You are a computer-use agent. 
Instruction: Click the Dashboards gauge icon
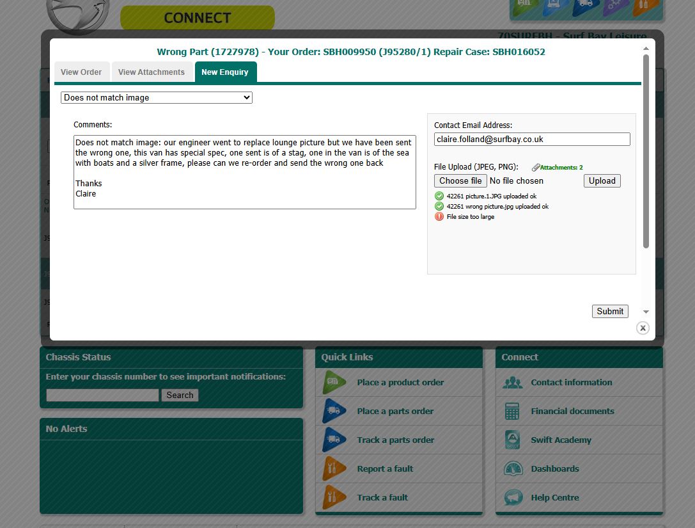point(513,469)
